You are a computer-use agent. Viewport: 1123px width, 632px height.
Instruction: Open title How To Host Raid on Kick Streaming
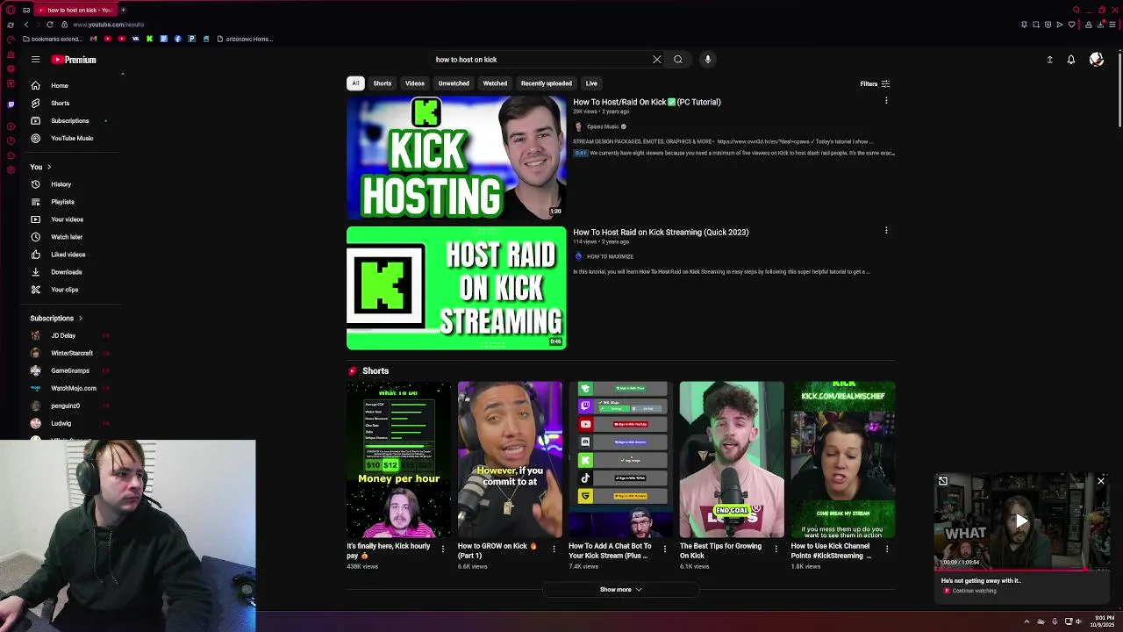661,233
